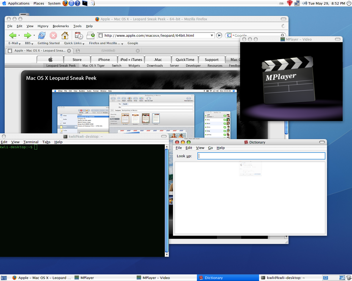This screenshot has width=352, height=281.
Task: Launch Firefox from the top panel icon
Action: (65, 3)
